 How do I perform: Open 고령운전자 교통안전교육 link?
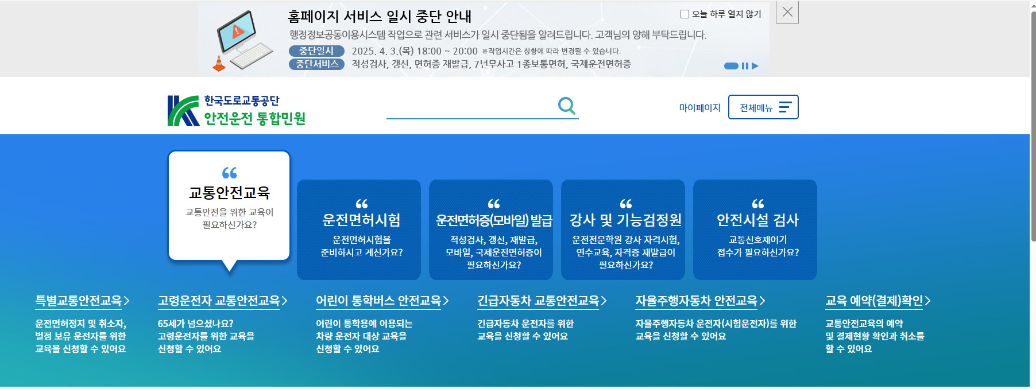tap(222, 301)
